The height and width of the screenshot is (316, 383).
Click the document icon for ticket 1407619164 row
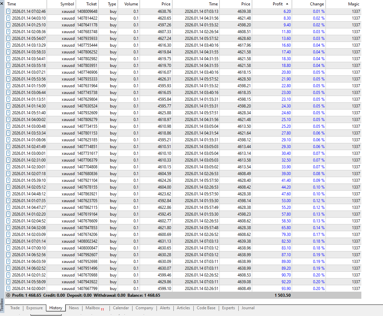(x=8, y=214)
